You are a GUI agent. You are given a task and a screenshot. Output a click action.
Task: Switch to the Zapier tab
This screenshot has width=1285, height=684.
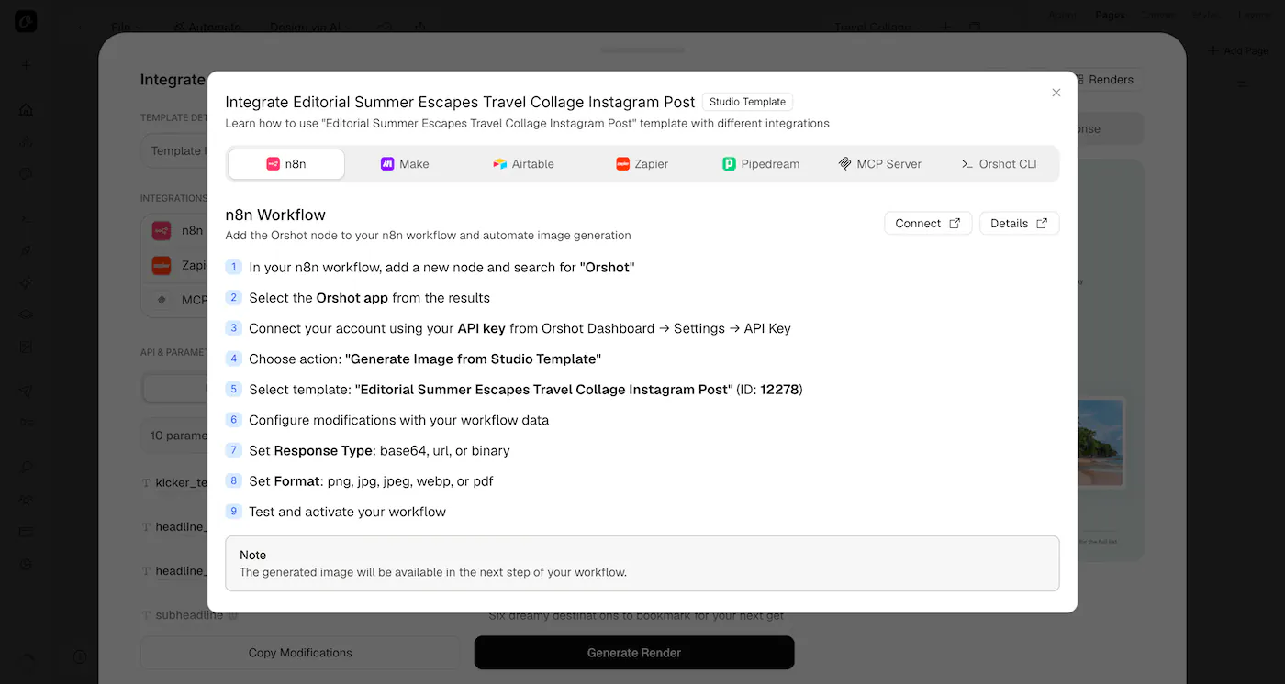[x=642, y=164]
